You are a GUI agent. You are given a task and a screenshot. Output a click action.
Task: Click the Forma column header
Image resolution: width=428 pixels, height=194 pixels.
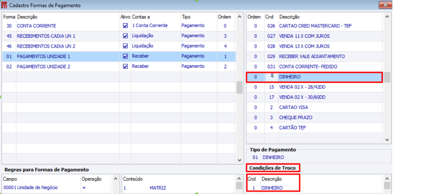point(9,17)
